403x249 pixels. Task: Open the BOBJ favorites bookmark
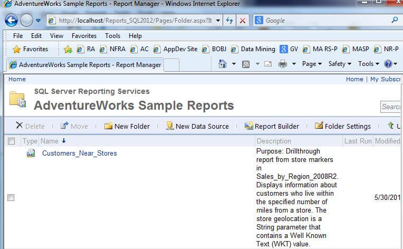click(214, 49)
